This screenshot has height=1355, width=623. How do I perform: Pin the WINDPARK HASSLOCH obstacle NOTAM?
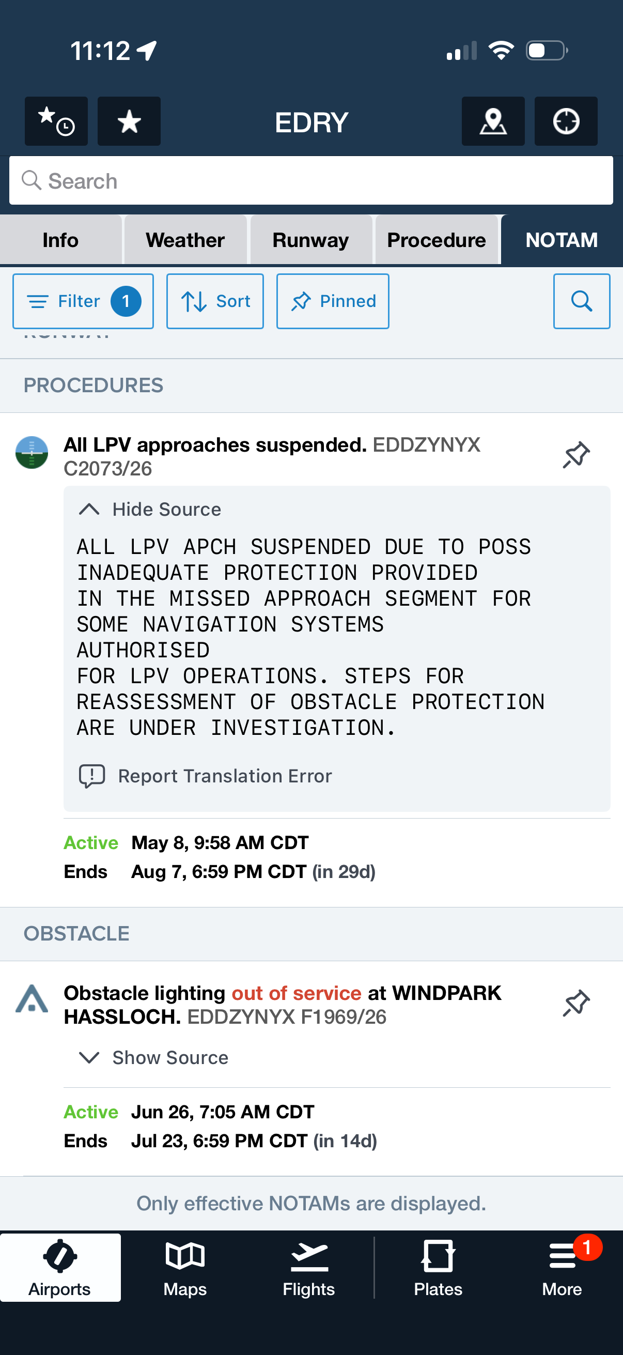coord(576,1003)
